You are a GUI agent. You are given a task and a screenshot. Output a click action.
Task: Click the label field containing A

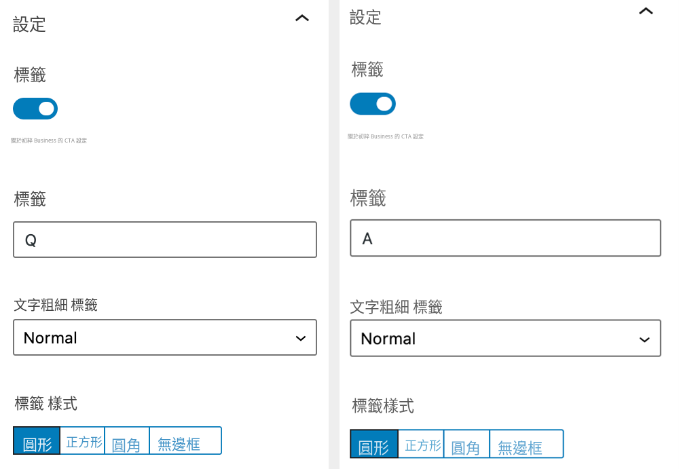[x=505, y=238]
